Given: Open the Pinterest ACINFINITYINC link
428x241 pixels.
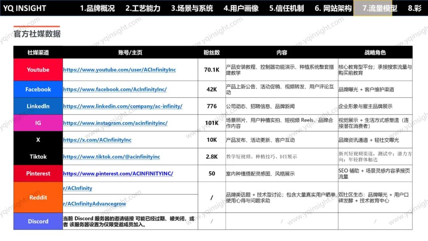Looking at the screenshot, I should (118, 174).
